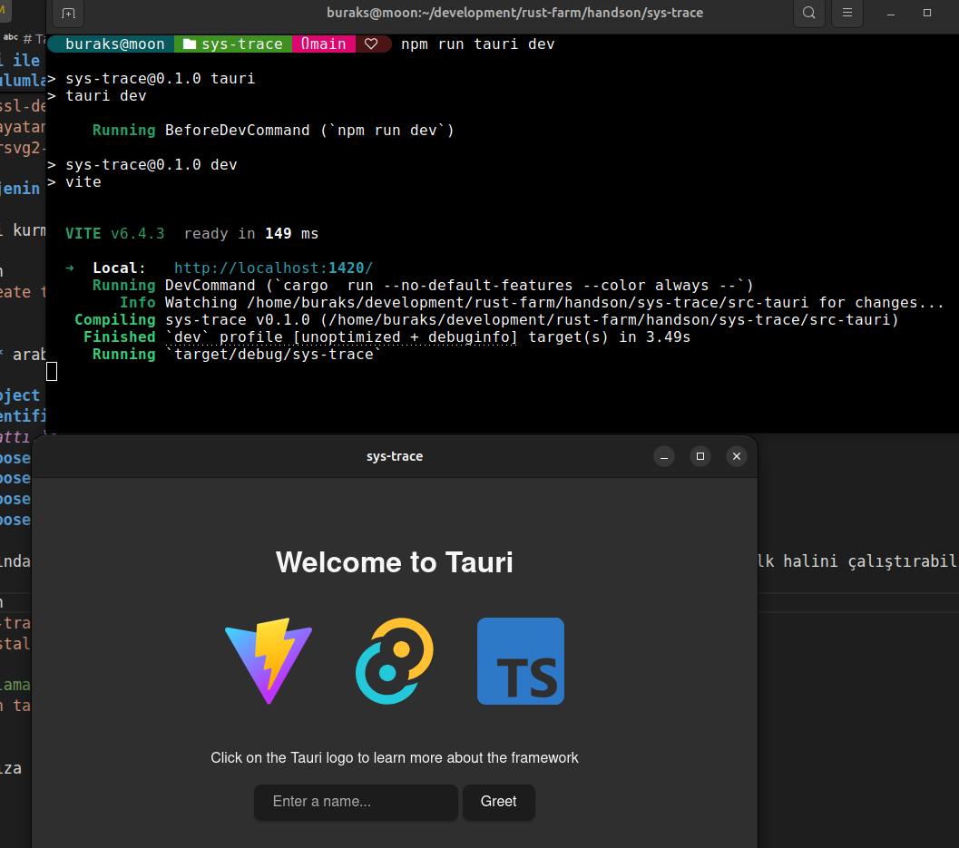Viewport: 959px width, 848px height.
Task: Click the Greet button
Action: (498, 802)
